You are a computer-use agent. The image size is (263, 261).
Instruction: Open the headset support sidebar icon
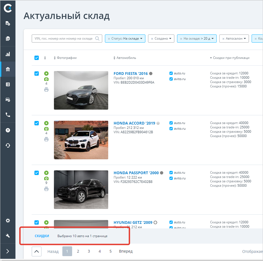coord(8,145)
